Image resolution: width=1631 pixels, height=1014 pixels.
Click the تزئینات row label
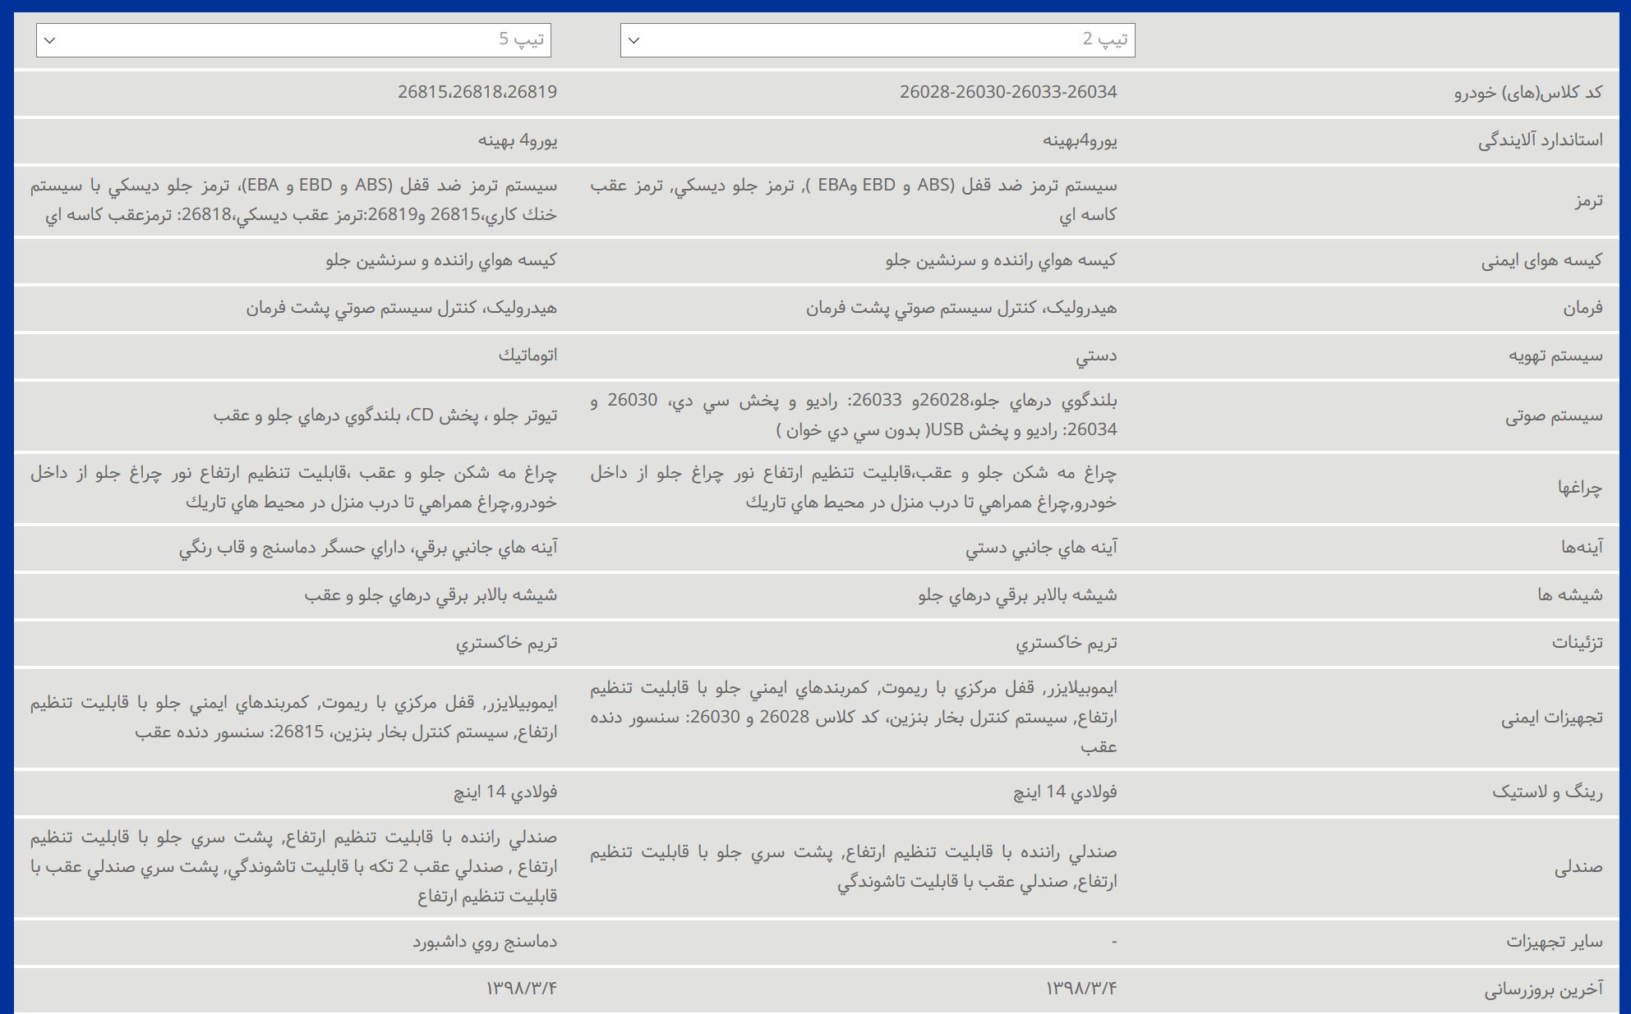pos(1578,643)
